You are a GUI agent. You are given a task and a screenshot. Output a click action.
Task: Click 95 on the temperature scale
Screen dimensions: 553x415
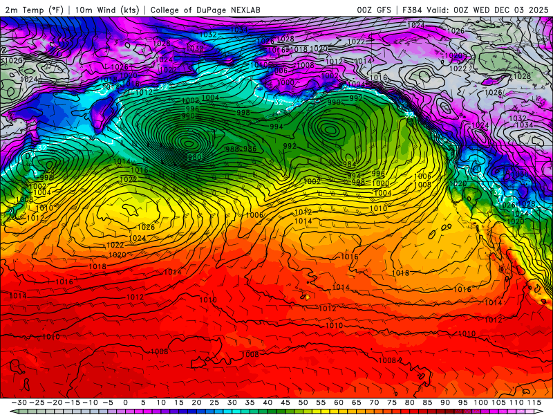pos(462,403)
